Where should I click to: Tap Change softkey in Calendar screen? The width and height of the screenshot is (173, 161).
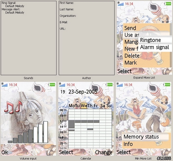coord(104,152)
